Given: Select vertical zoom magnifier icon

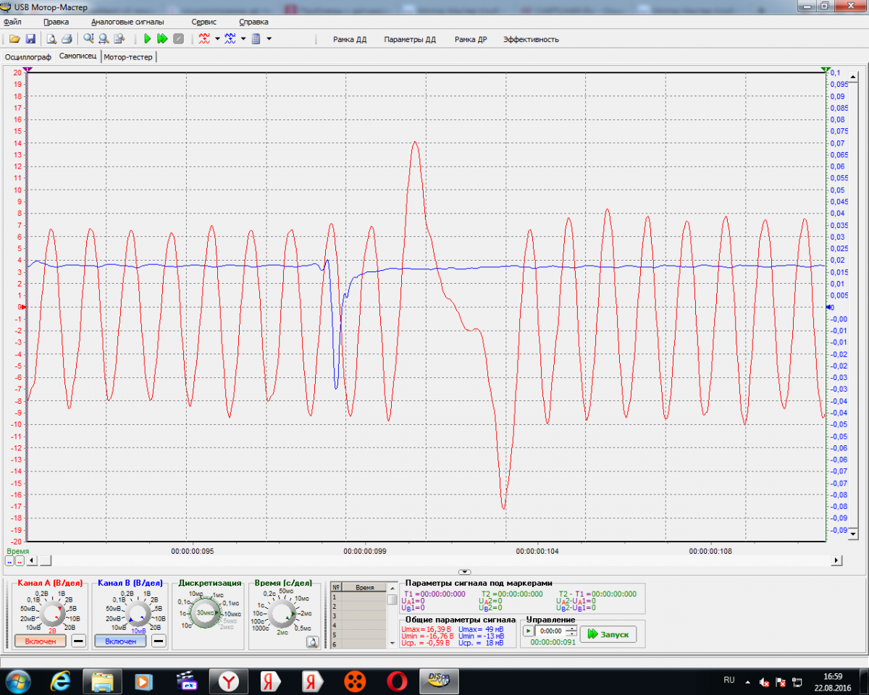Looking at the screenshot, I should pos(88,39).
